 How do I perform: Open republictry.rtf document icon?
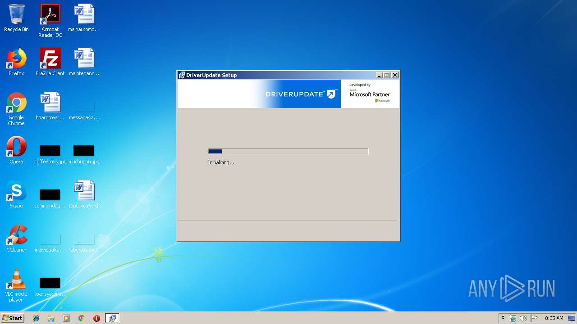pyautogui.click(x=84, y=194)
